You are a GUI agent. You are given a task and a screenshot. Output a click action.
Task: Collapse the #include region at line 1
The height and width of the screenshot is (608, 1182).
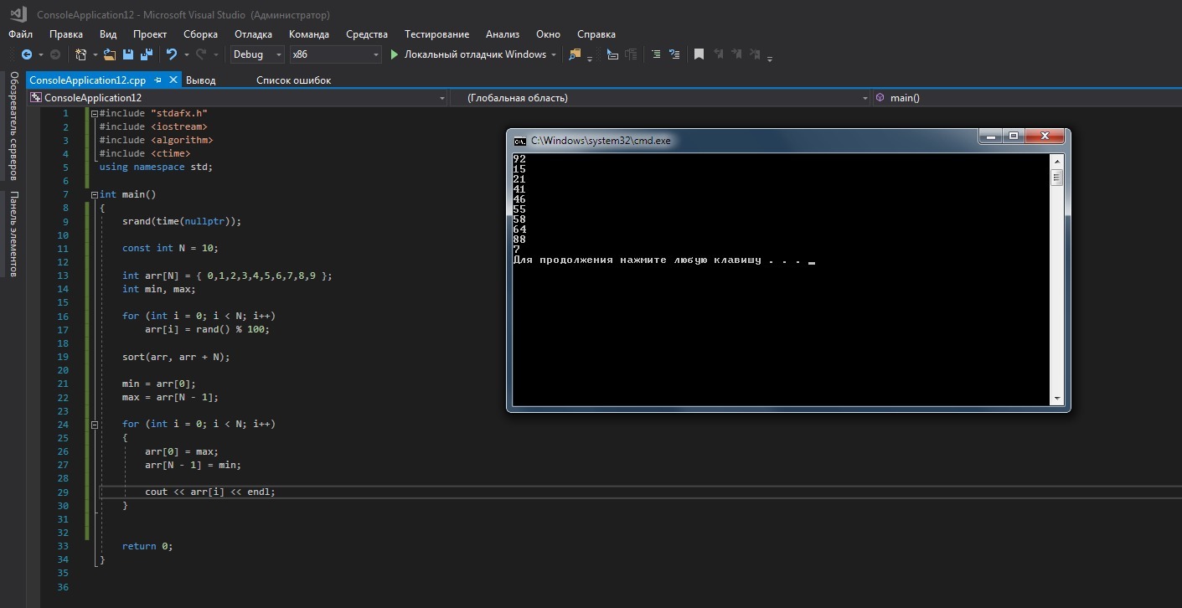tap(95, 113)
